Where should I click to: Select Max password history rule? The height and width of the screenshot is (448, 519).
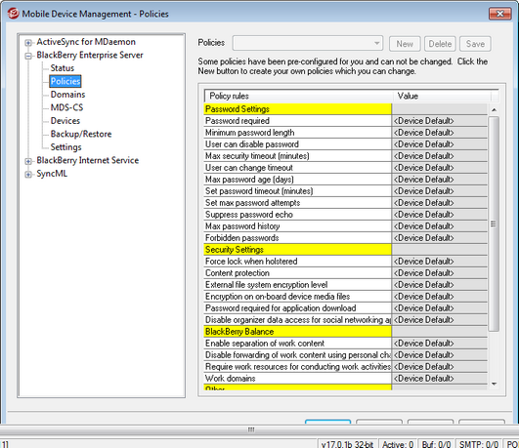tap(297, 226)
